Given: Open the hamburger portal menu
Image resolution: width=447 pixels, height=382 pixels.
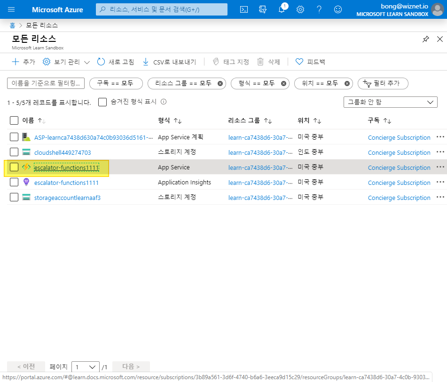Looking at the screenshot, I should (x=11, y=9).
